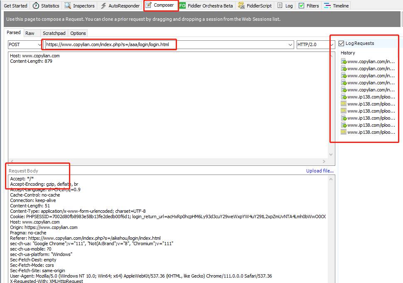
Task: Click the 'Accept-Language' line in the body
Action: (x=45, y=189)
